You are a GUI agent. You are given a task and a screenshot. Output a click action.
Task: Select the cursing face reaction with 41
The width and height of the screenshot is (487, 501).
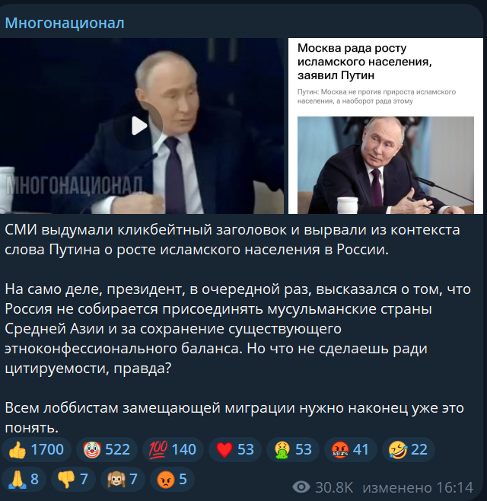(x=351, y=449)
